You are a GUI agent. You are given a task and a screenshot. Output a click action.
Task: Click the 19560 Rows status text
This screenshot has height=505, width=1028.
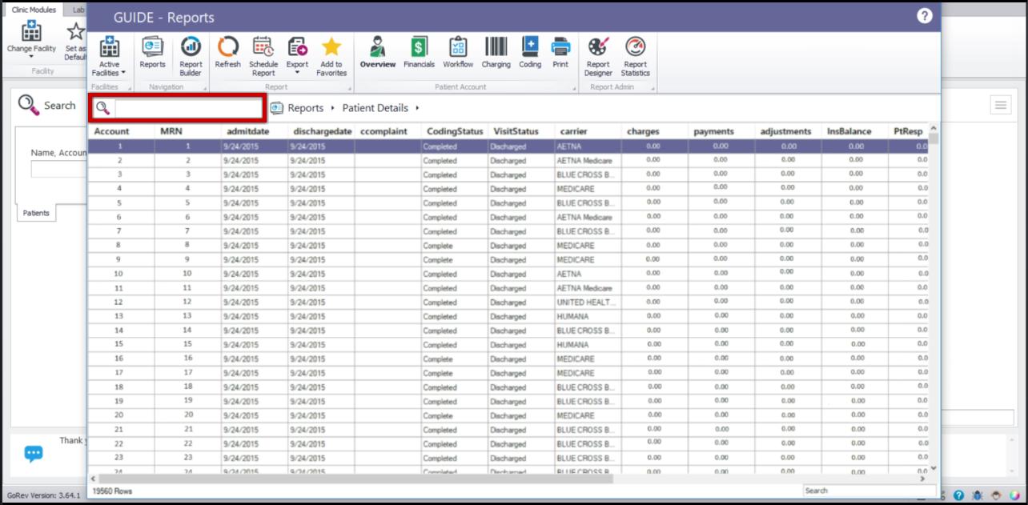click(x=113, y=491)
